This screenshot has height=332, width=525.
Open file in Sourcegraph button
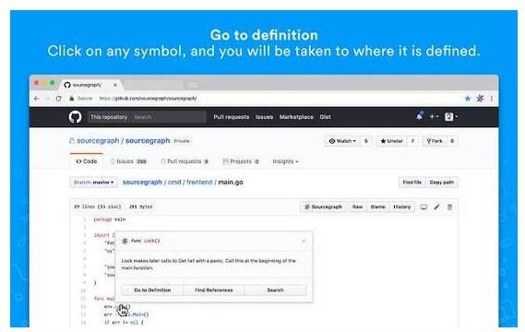(x=323, y=207)
